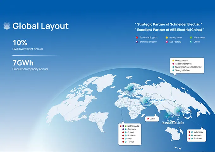Click the Office legend label

[197, 42]
